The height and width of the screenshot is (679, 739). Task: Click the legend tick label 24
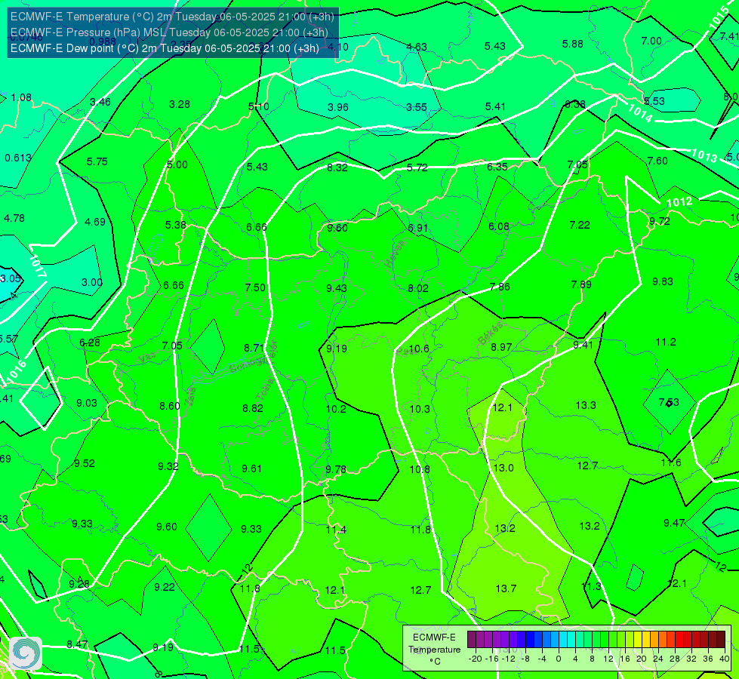coord(658,659)
